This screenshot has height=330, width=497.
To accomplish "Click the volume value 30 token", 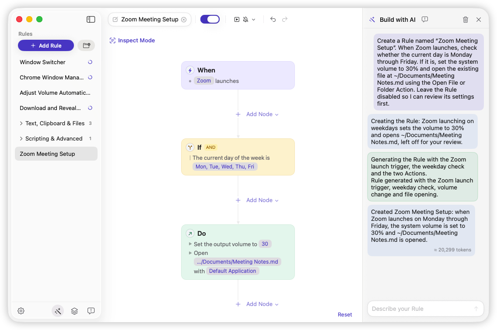I will point(265,244).
